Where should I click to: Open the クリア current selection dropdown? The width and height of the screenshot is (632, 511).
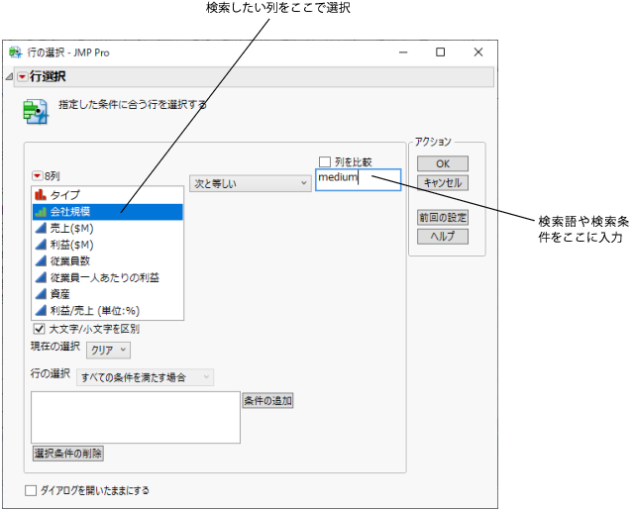point(108,351)
